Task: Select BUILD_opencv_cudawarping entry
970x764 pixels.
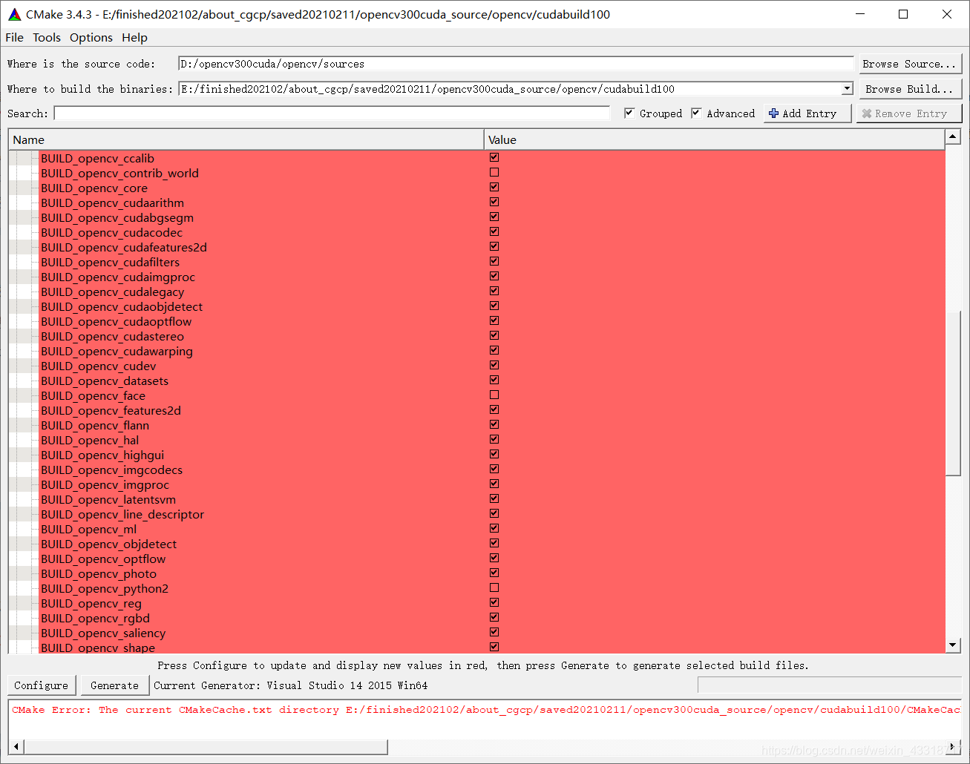Action: (x=117, y=352)
